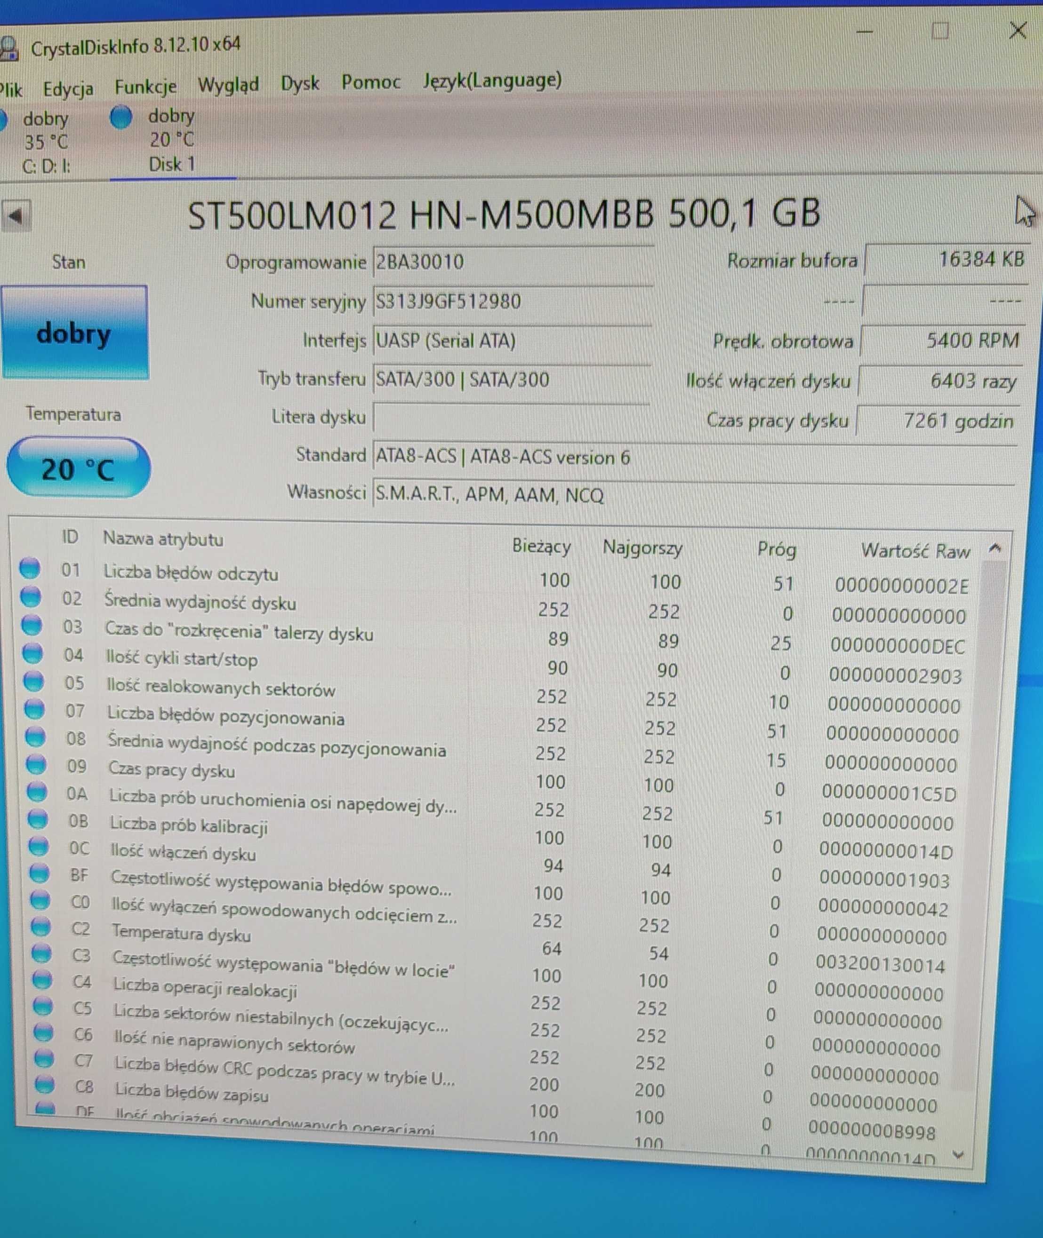This screenshot has height=1238, width=1043.
Task: Click the disk model title ST500LM012 HN-M500MBB
Action: coord(421,215)
